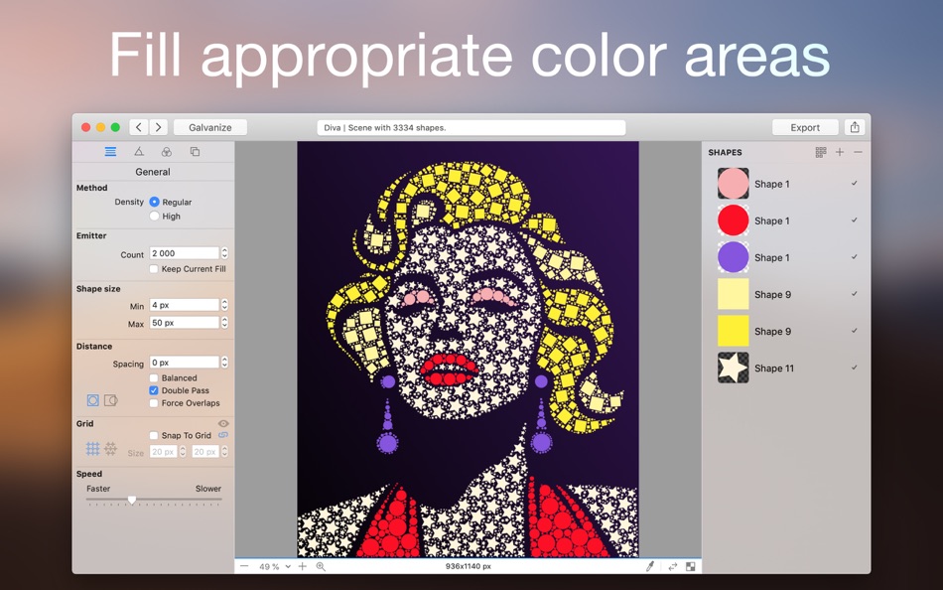The image size is (943, 590).
Task: Toggle grid visibility eye icon
Action: pos(223,423)
